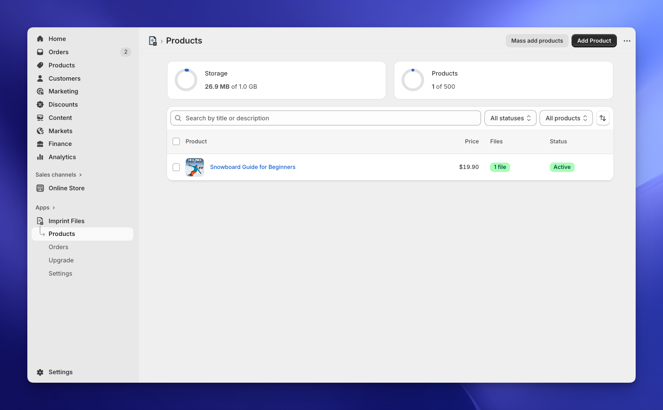This screenshot has width=663, height=410.
Task: Check the Snowboard Guide for Beginners row checkbox
Action: pyautogui.click(x=176, y=167)
